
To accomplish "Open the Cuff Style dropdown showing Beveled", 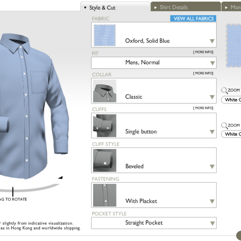I will tap(154, 160).
